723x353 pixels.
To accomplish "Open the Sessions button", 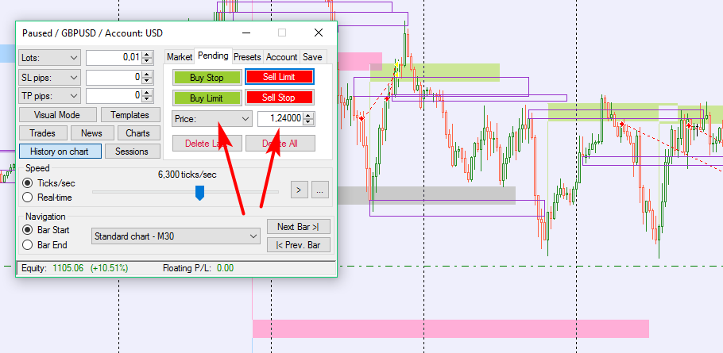I will (133, 151).
